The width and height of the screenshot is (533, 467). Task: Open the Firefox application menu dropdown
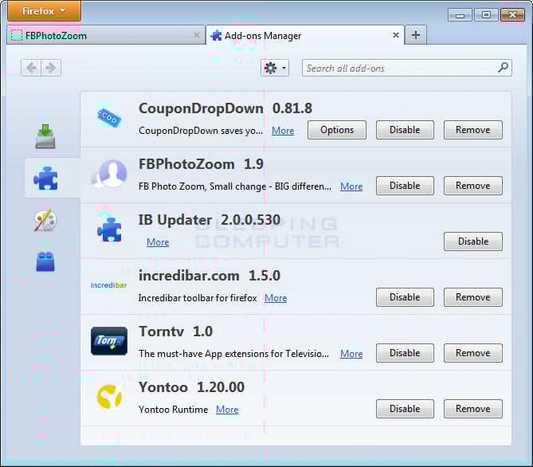point(44,11)
